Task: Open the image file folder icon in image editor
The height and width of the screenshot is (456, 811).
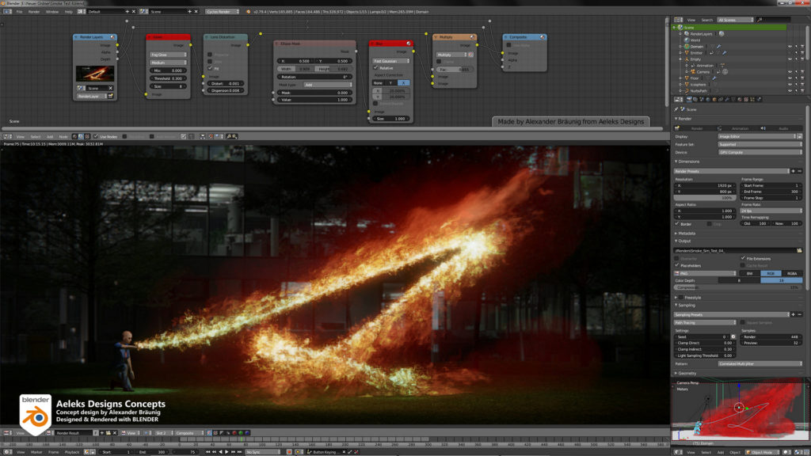Action: pyautogui.click(x=108, y=433)
